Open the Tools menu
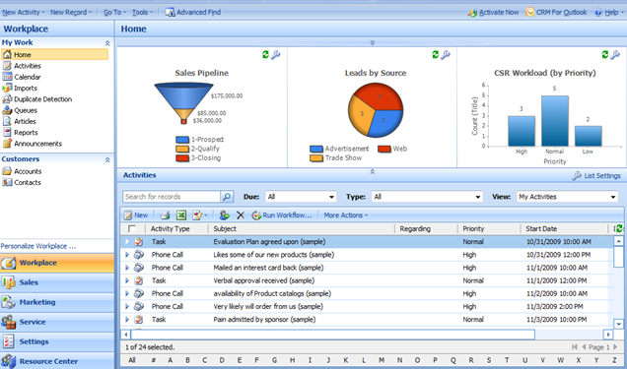The width and height of the screenshot is (627, 369). point(142,13)
